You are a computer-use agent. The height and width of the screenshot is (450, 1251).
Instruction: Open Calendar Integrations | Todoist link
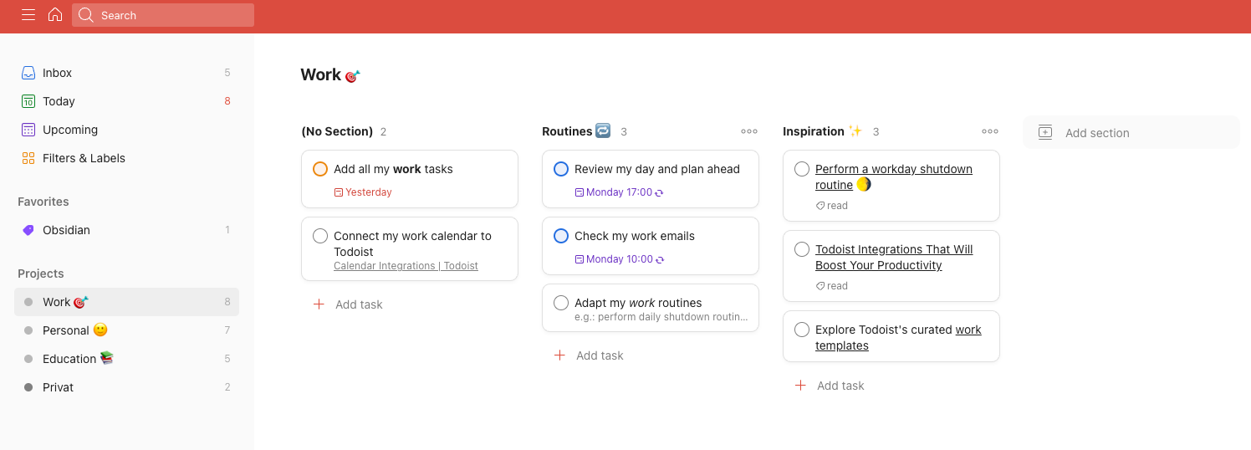point(406,266)
